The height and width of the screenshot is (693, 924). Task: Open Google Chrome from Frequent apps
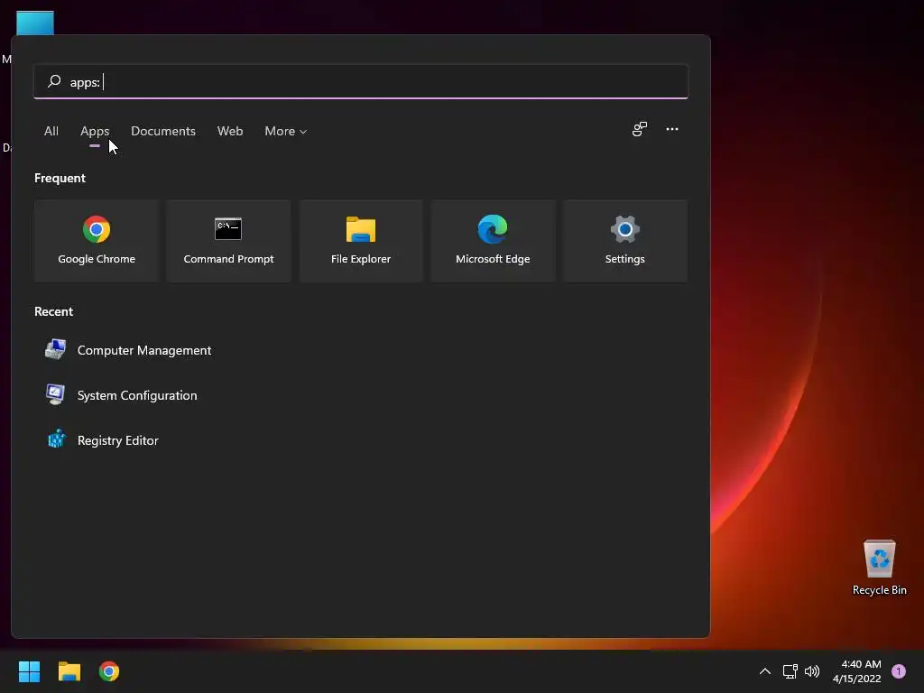[x=97, y=240]
